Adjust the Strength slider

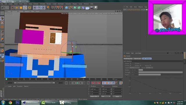coord(161,72)
